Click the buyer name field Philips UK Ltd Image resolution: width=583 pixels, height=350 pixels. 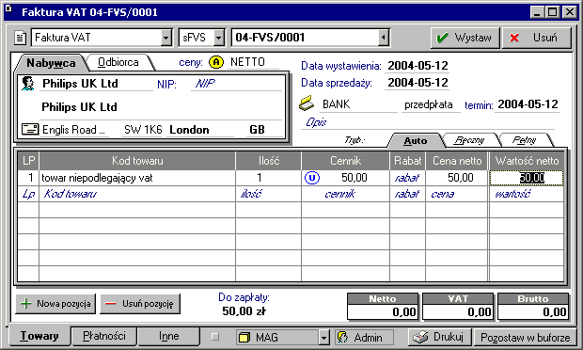point(97,84)
